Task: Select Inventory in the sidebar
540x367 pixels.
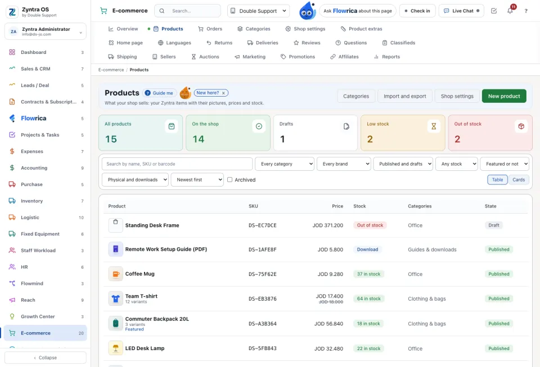Action: 46,201
